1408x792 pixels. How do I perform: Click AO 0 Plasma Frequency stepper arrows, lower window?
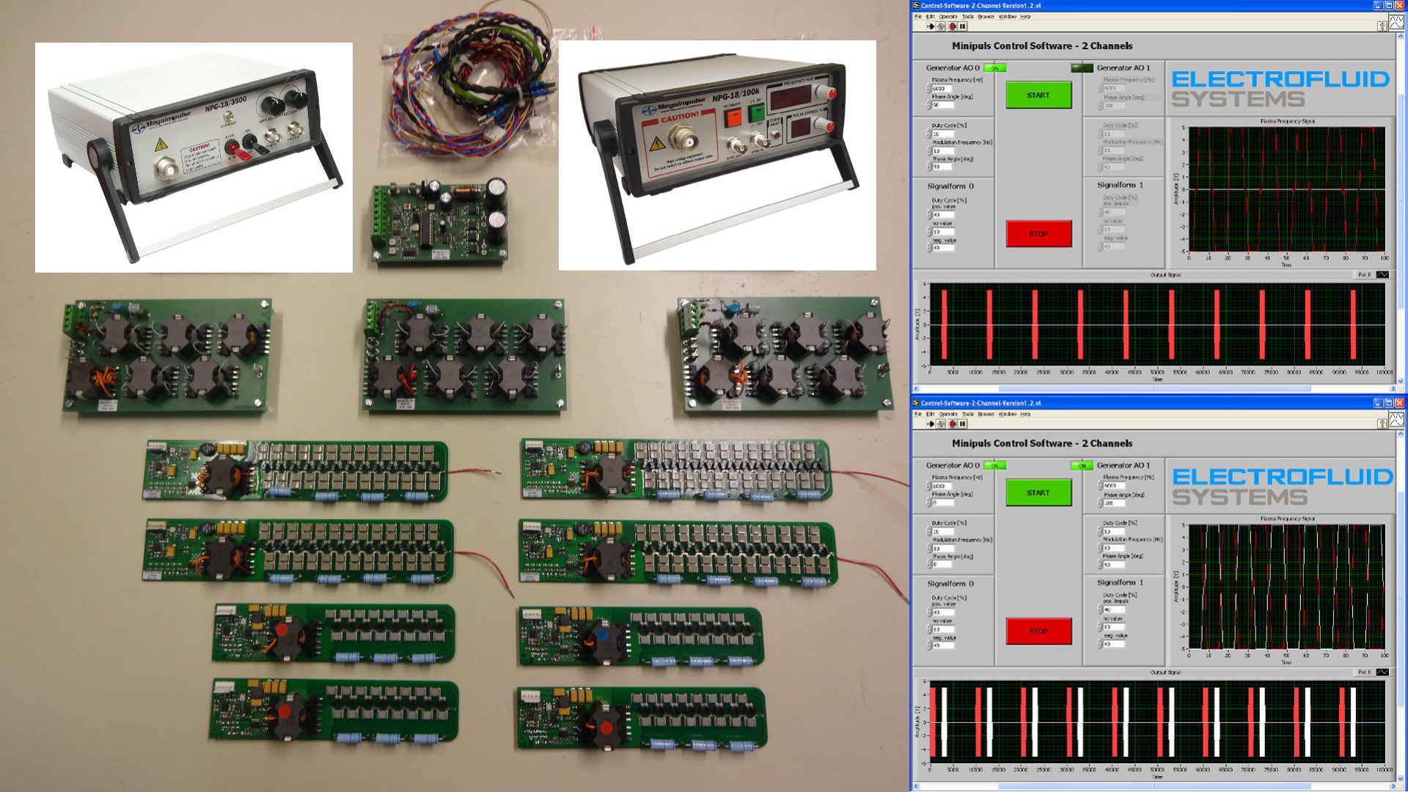pyautogui.click(x=929, y=486)
